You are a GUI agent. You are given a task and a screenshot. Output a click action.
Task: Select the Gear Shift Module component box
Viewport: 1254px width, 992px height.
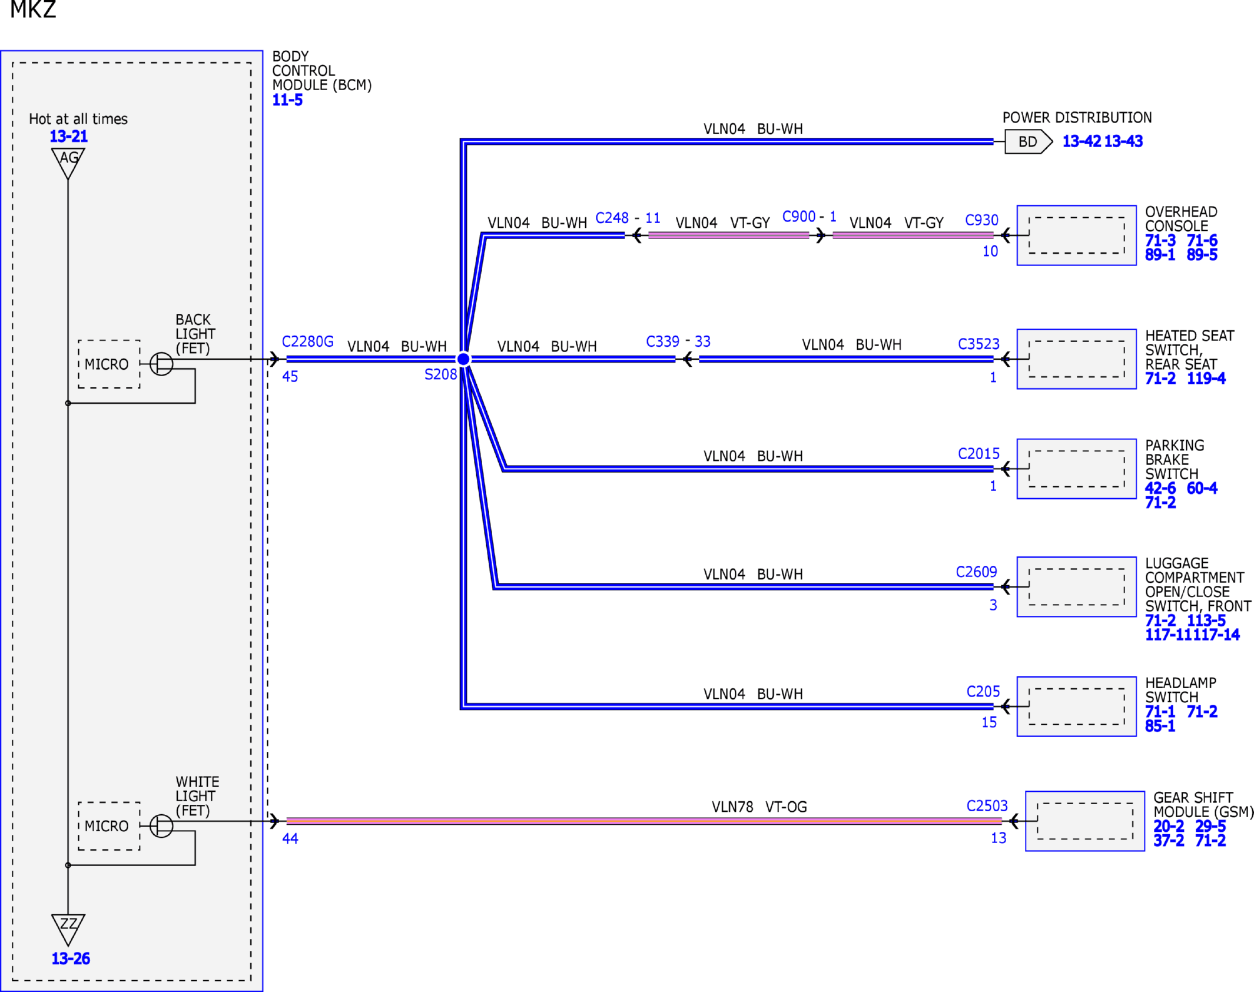coord(1084,821)
